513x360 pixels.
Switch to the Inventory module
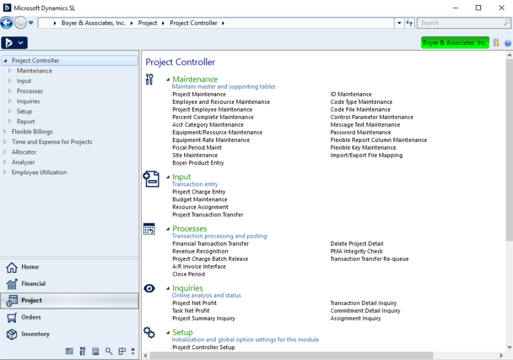click(70, 334)
